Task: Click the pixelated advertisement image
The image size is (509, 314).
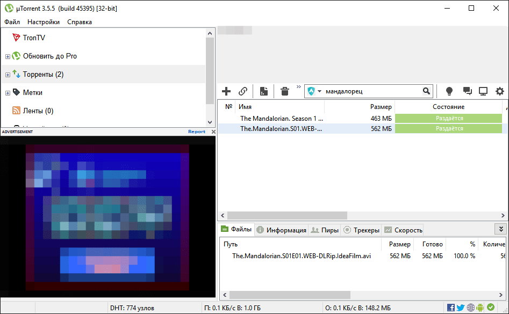Action: tap(107, 217)
